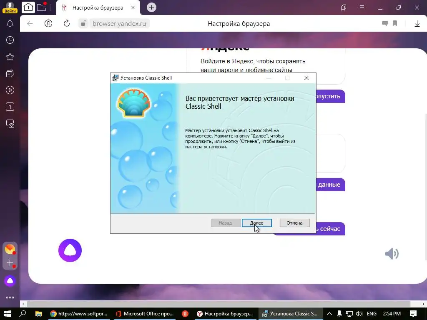This screenshot has height=320, width=427.
Task: Open the Windows Start menu
Action: (8, 314)
